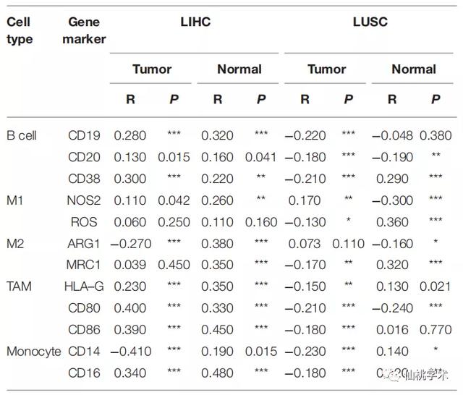Select the CD14 gene marker cell
This screenshot has width=463, height=395.
(x=84, y=352)
